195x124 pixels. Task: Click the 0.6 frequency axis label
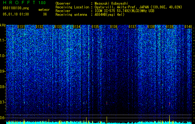tap(3, 118)
